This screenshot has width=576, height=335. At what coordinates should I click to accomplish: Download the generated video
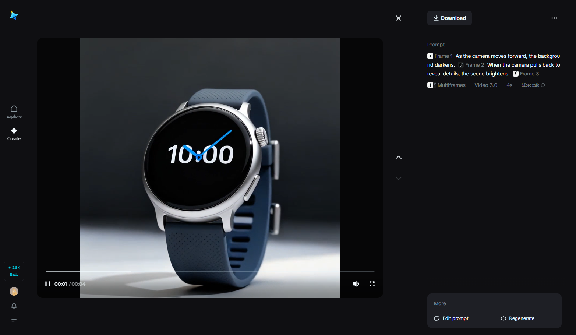(449, 18)
